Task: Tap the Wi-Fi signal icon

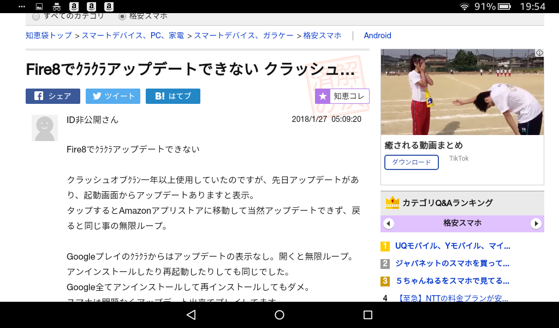Action: [x=464, y=7]
